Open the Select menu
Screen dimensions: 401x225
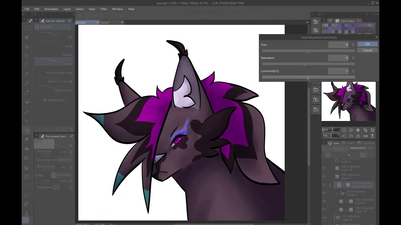(80, 9)
